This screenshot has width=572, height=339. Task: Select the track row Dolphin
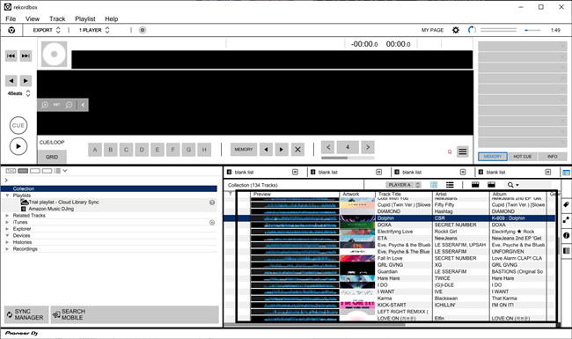point(390,218)
